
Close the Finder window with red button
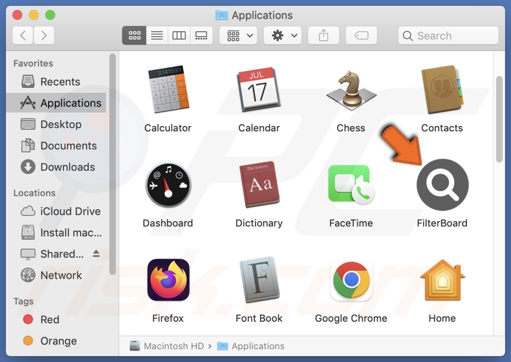[17, 15]
